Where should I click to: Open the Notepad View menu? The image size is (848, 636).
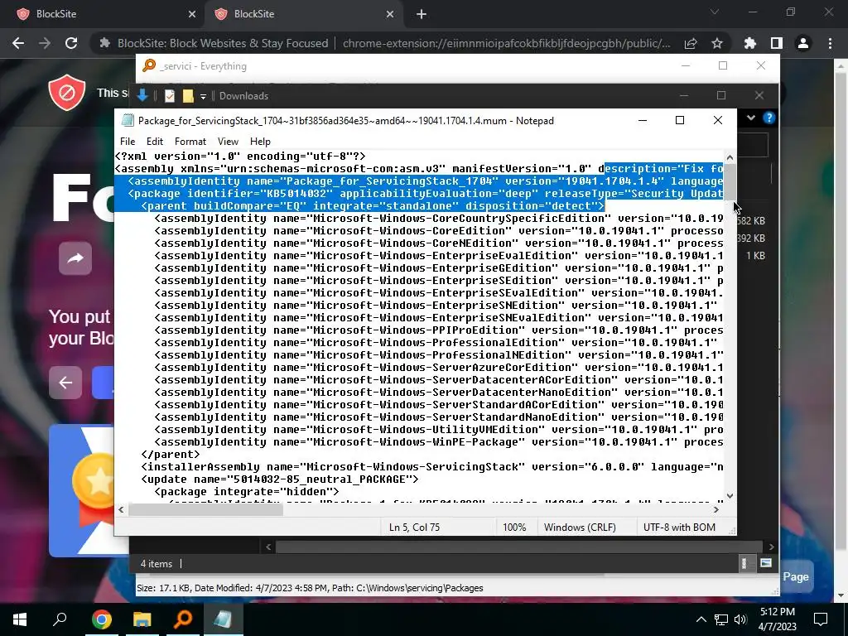228,141
